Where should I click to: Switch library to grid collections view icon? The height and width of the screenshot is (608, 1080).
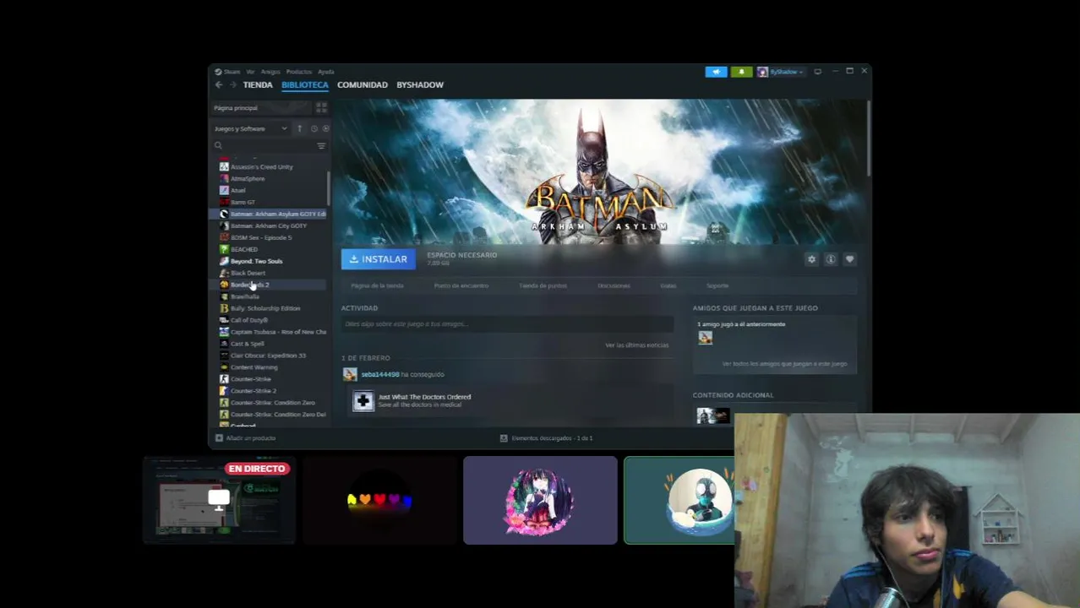coord(321,108)
